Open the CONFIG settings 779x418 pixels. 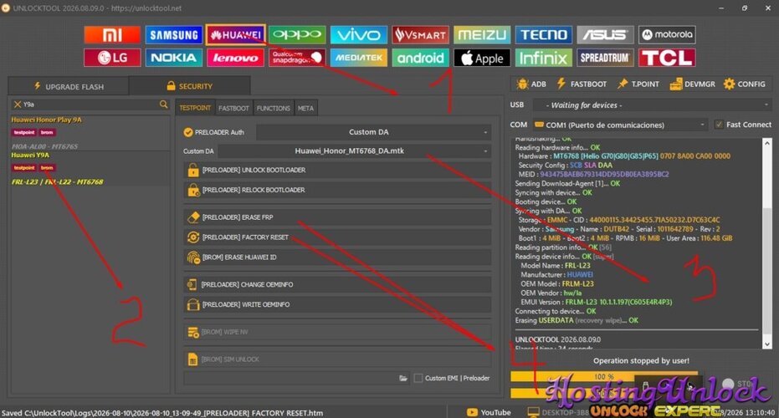(x=744, y=84)
